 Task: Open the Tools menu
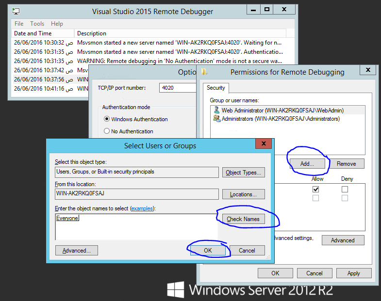coord(37,24)
